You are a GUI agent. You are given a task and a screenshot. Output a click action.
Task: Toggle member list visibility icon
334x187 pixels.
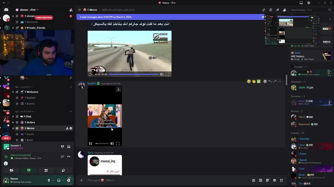285,10
